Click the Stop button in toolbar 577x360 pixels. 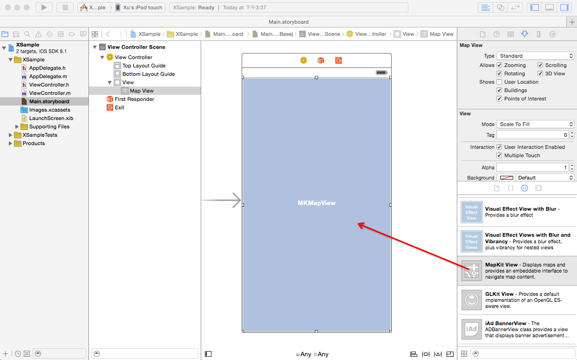tap(65, 7)
